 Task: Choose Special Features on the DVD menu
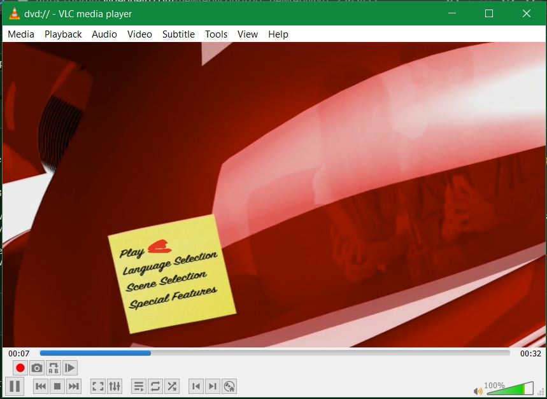[173, 298]
